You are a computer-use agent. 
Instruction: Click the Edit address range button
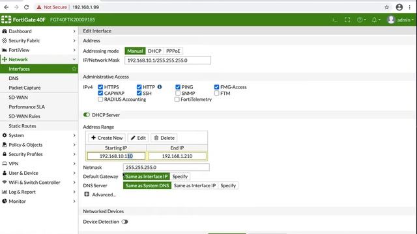(138, 138)
